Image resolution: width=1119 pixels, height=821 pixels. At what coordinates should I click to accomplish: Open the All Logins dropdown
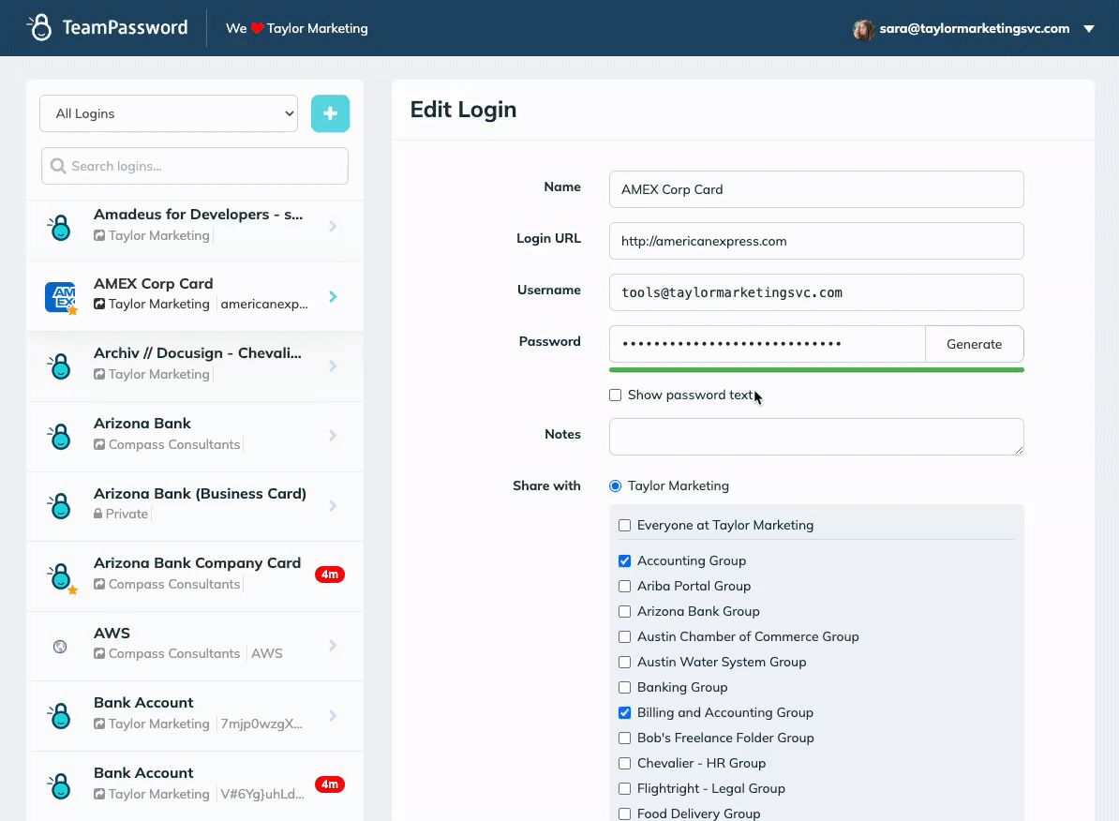[x=169, y=113]
